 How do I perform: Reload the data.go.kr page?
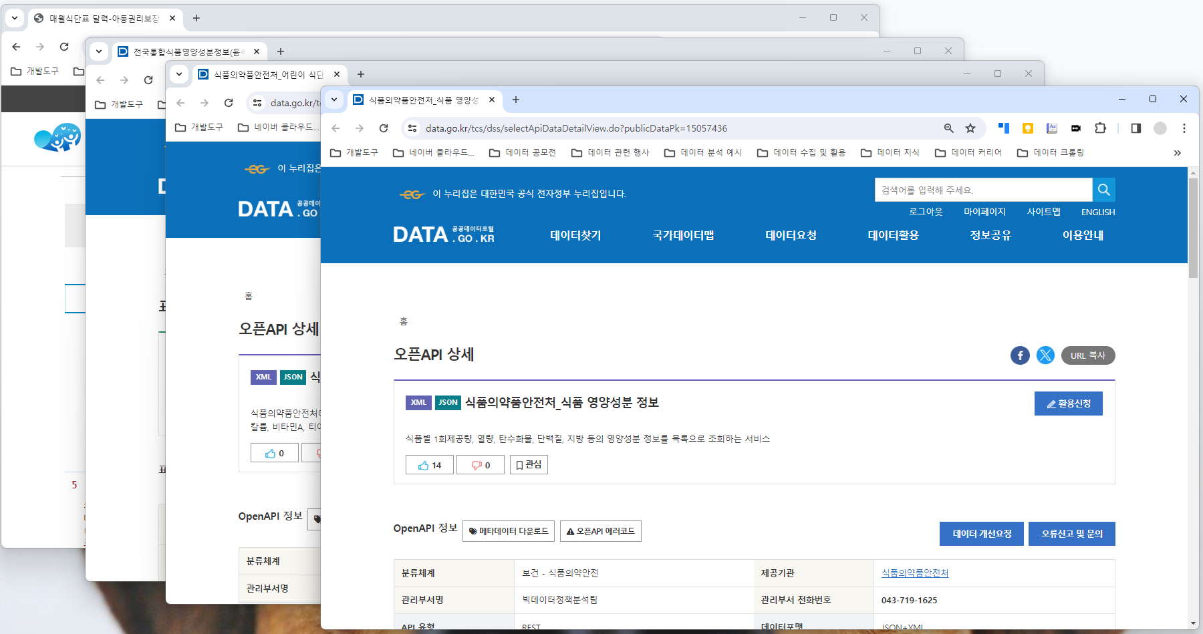[x=384, y=128]
